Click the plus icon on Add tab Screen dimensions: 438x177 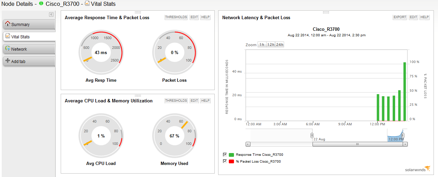pos(8,61)
